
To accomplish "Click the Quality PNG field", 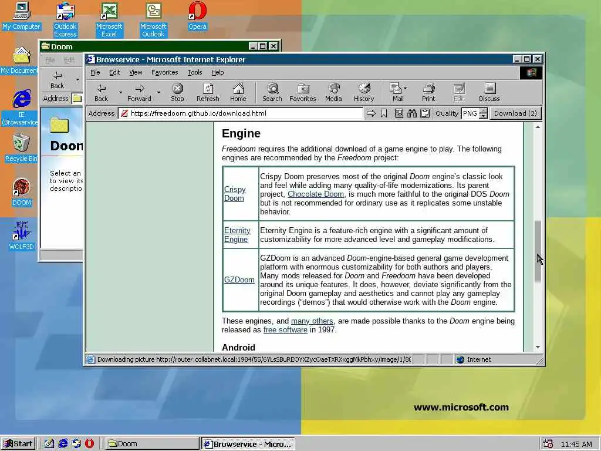I will tap(470, 113).
